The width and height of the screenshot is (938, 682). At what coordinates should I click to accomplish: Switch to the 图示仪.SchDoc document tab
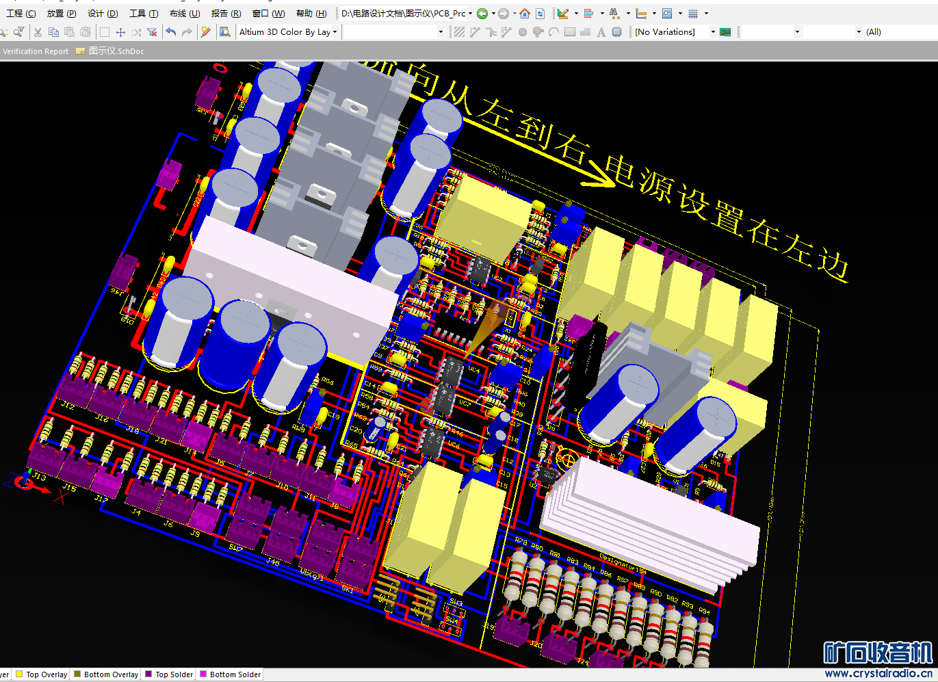110,51
